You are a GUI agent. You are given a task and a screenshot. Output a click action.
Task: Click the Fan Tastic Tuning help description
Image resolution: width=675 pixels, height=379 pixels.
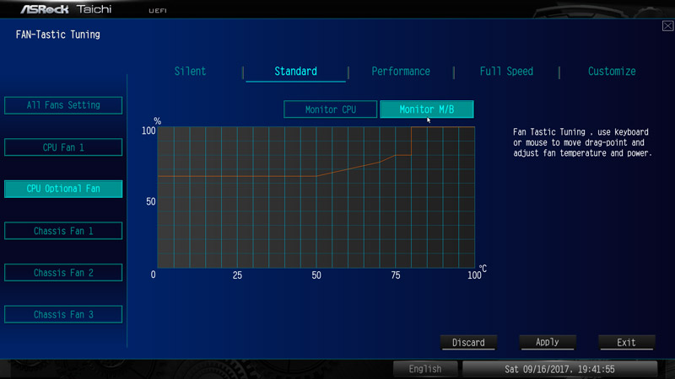click(x=582, y=142)
